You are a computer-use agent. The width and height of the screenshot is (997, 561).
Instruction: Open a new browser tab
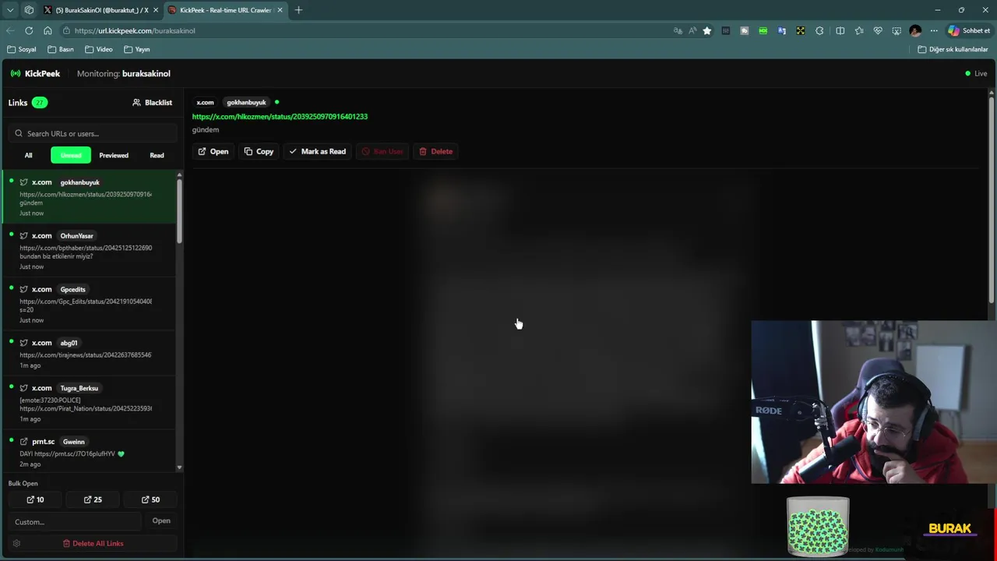pyautogui.click(x=298, y=10)
